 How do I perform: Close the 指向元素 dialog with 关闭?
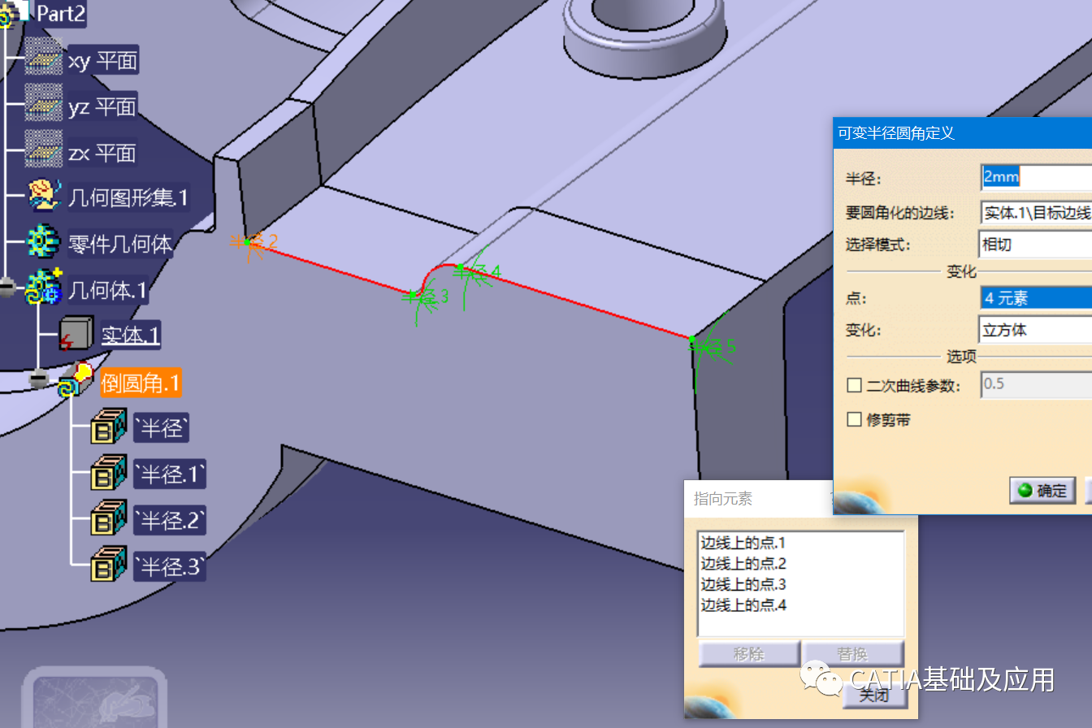point(873,695)
